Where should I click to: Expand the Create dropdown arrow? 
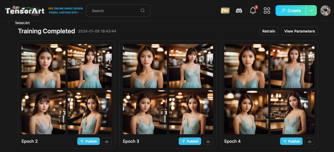click(311, 11)
